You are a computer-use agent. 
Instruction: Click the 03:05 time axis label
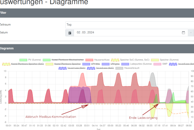coord(71,126)
